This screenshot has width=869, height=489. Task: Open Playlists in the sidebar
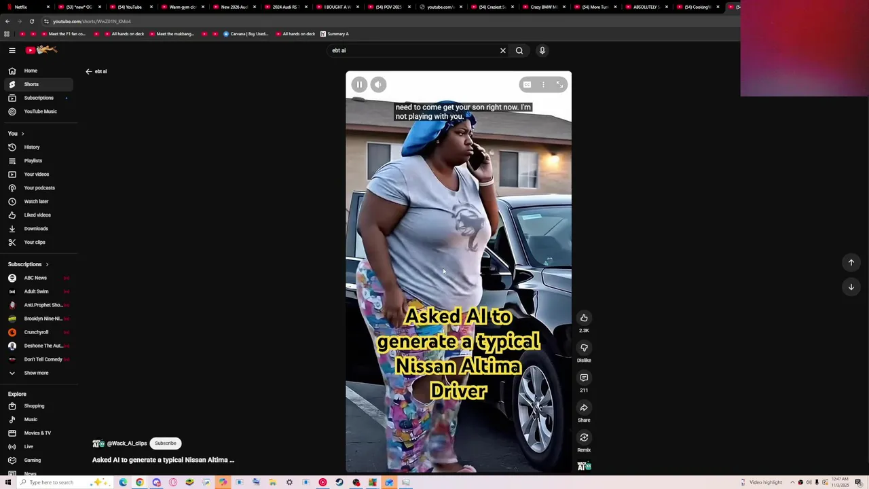coord(39,160)
